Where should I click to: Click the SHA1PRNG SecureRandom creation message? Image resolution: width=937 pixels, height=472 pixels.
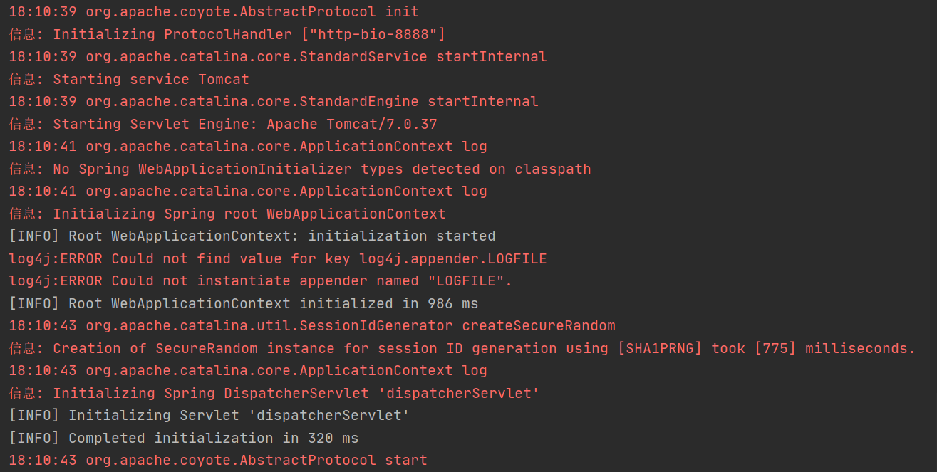462,348
